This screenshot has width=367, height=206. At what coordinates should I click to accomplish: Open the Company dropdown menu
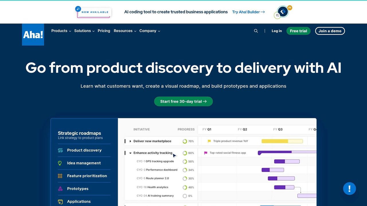click(x=150, y=31)
